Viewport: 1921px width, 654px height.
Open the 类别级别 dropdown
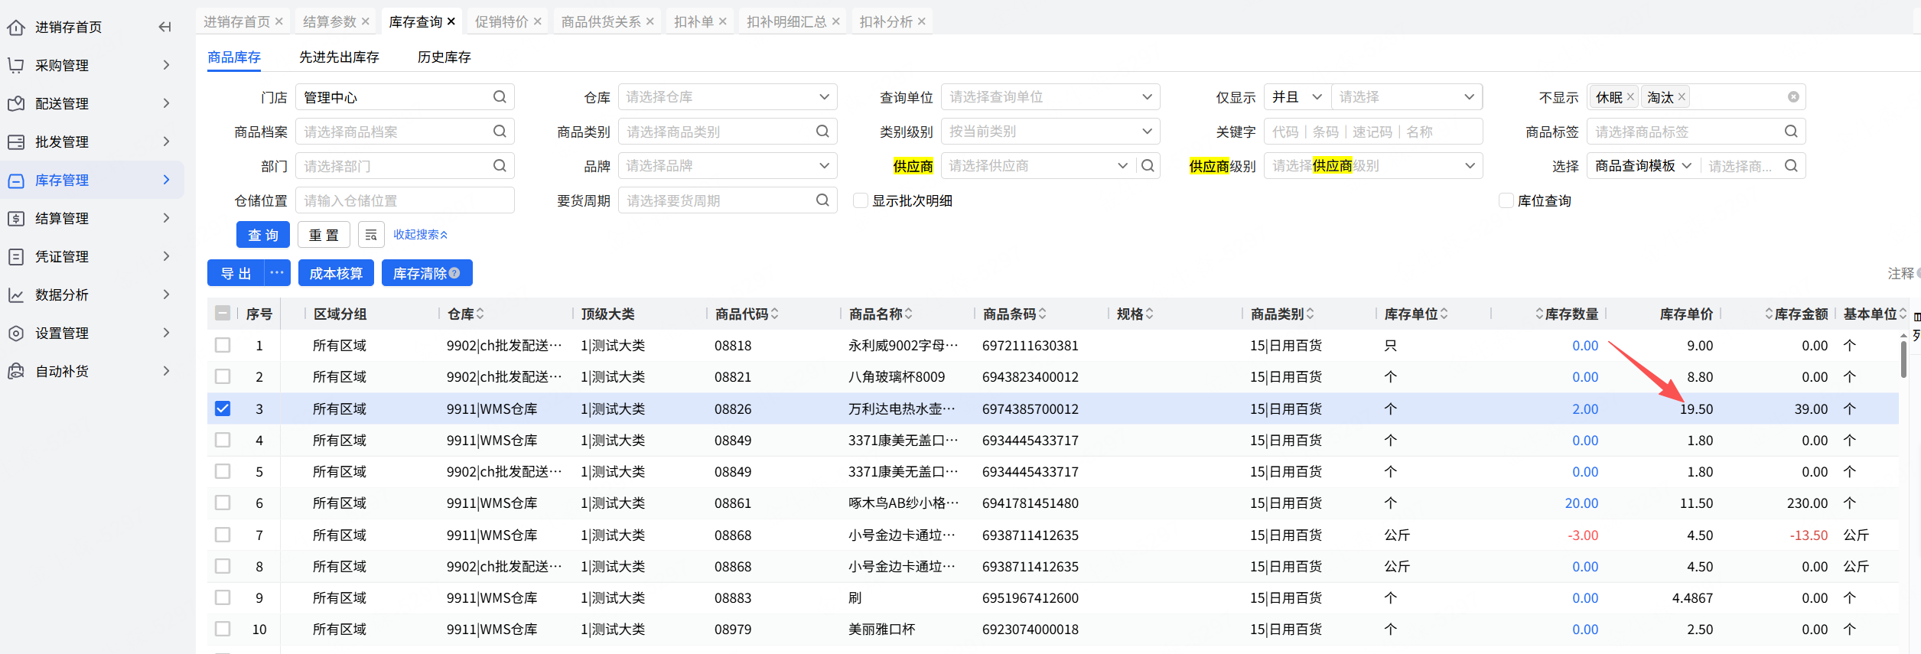[1050, 132]
